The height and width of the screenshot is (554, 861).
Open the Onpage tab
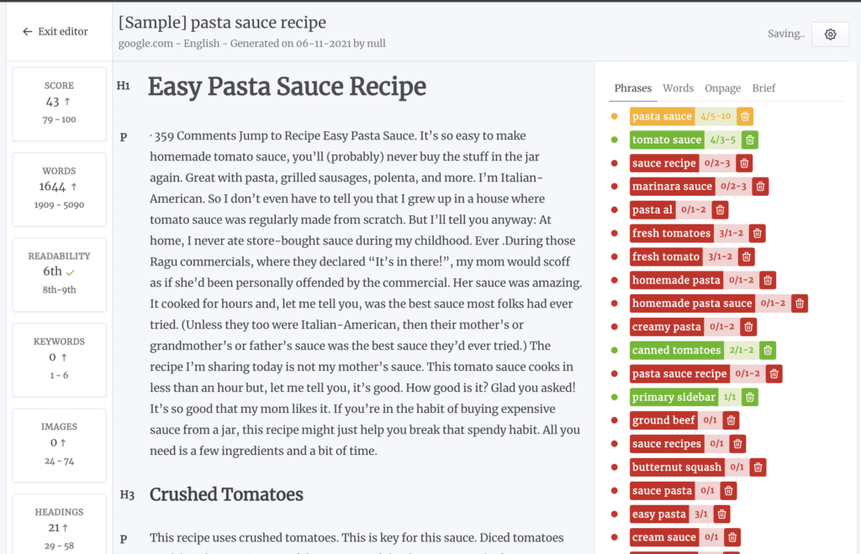(722, 88)
